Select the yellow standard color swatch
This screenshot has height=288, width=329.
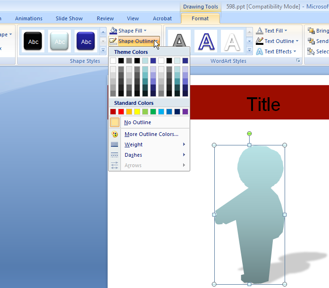(137, 112)
